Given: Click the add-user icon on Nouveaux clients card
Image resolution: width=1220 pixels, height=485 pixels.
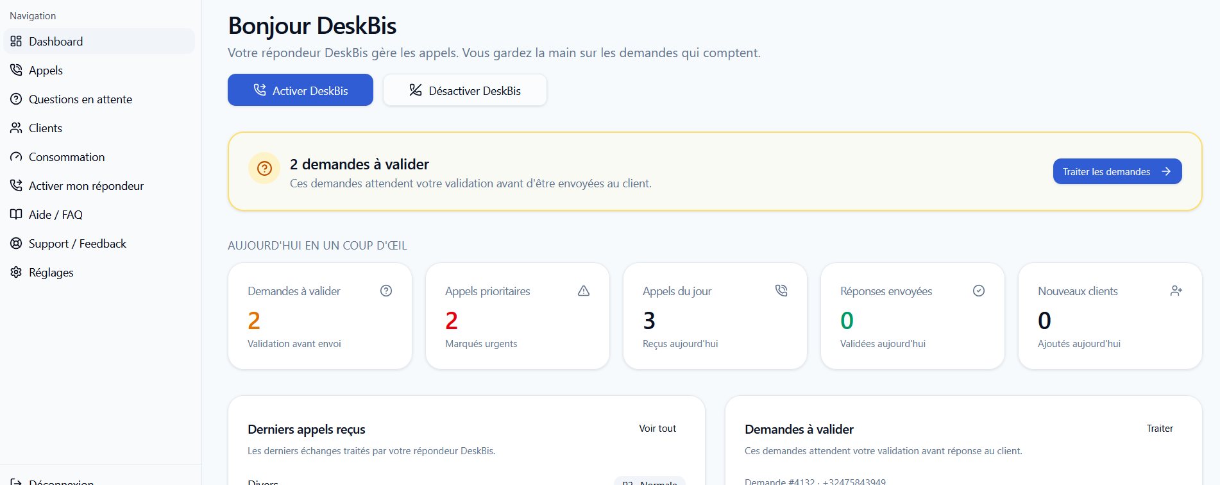Looking at the screenshot, I should 1176,291.
